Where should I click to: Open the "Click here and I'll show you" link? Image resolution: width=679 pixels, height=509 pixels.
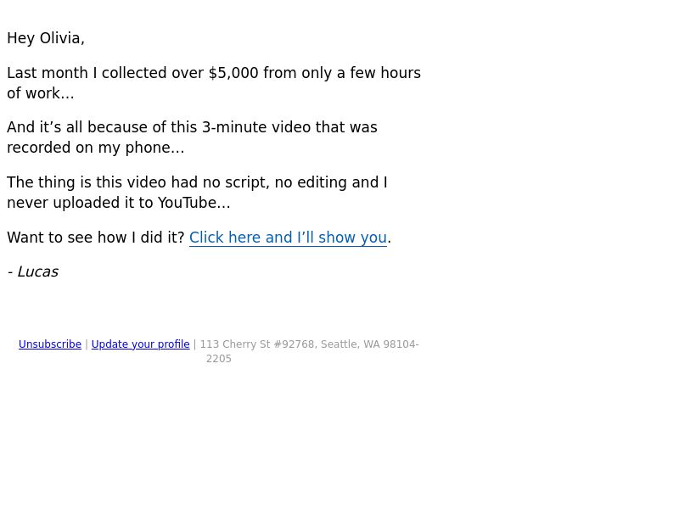[288, 238]
